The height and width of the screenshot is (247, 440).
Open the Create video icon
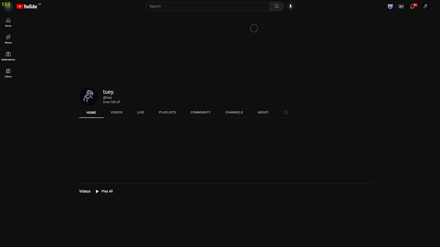coord(401,6)
